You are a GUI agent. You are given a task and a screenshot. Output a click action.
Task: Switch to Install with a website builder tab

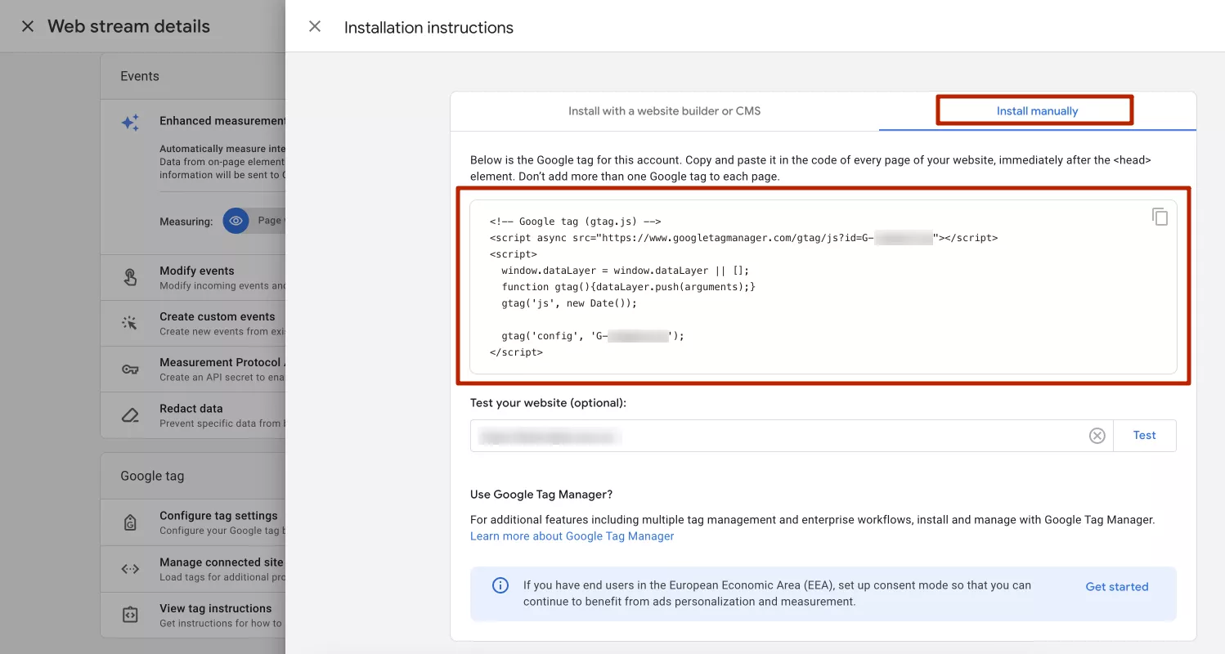pyautogui.click(x=664, y=110)
